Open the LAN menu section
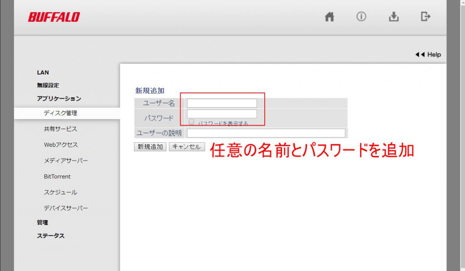 pos(43,72)
